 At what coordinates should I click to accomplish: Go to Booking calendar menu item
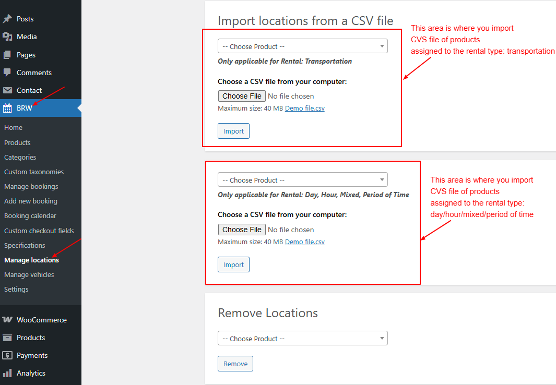click(x=30, y=215)
